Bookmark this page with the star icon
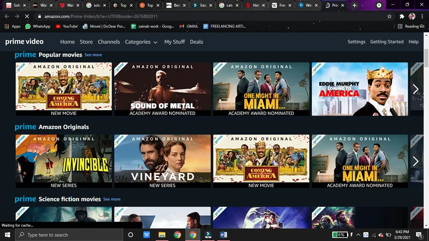The height and width of the screenshot is (241, 429). (389, 16)
